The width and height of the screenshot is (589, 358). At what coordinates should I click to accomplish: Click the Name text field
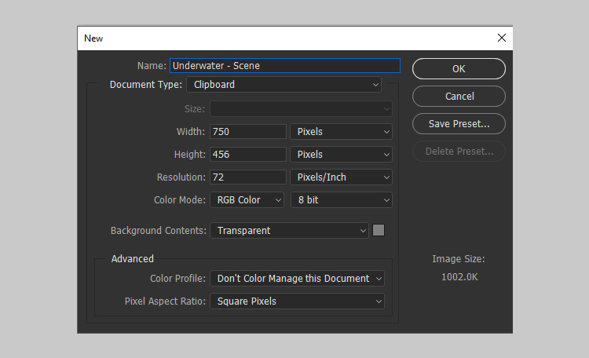point(284,66)
